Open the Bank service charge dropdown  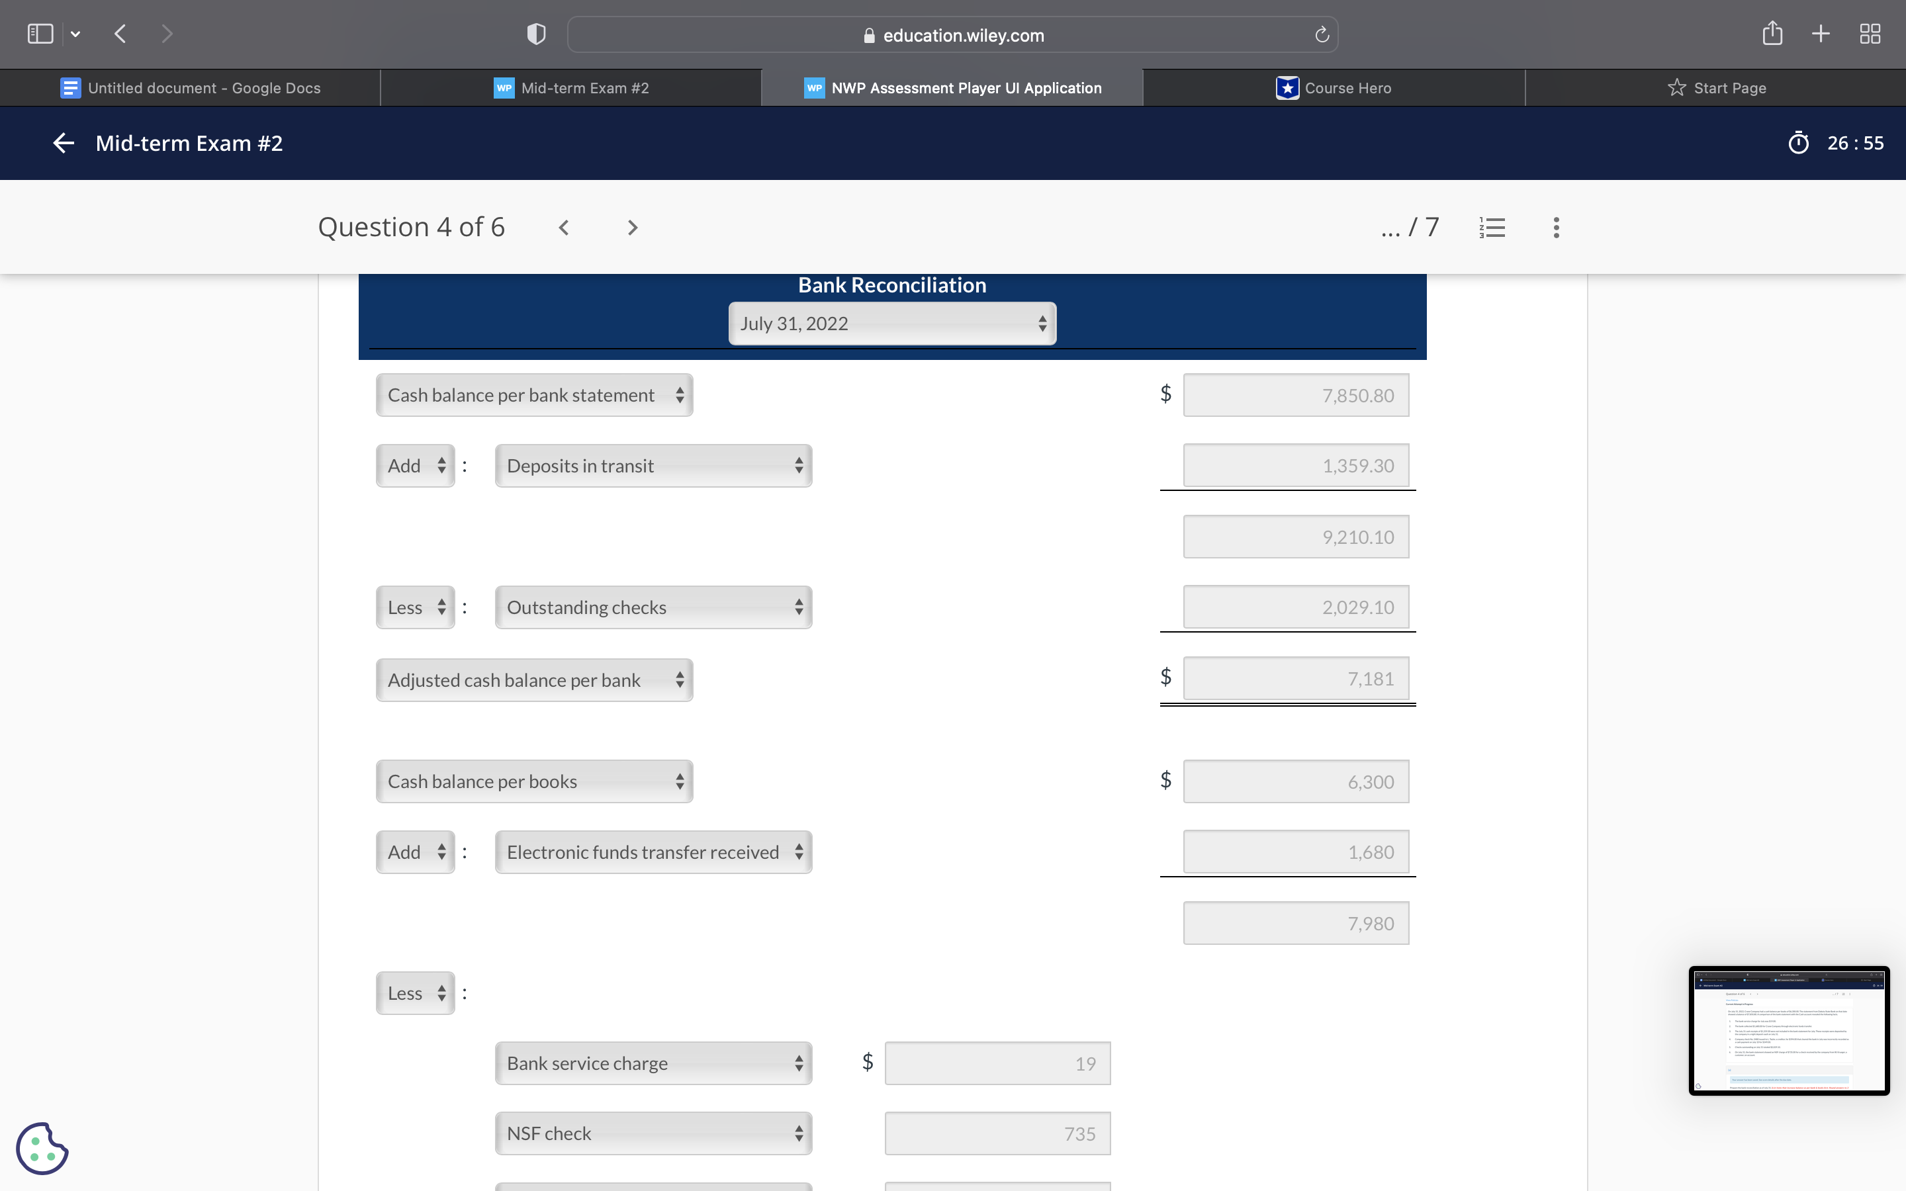[x=653, y=1063]
